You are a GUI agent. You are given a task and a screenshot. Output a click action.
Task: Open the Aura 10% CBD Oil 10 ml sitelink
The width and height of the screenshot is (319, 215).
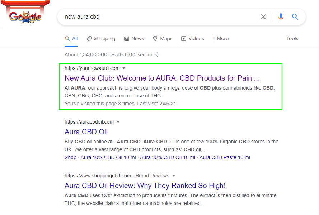[x=108, y=158]
